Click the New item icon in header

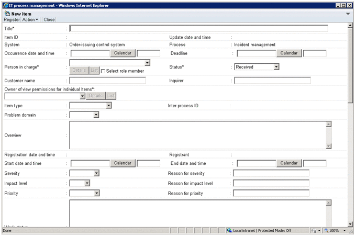[x=7, y=13]
